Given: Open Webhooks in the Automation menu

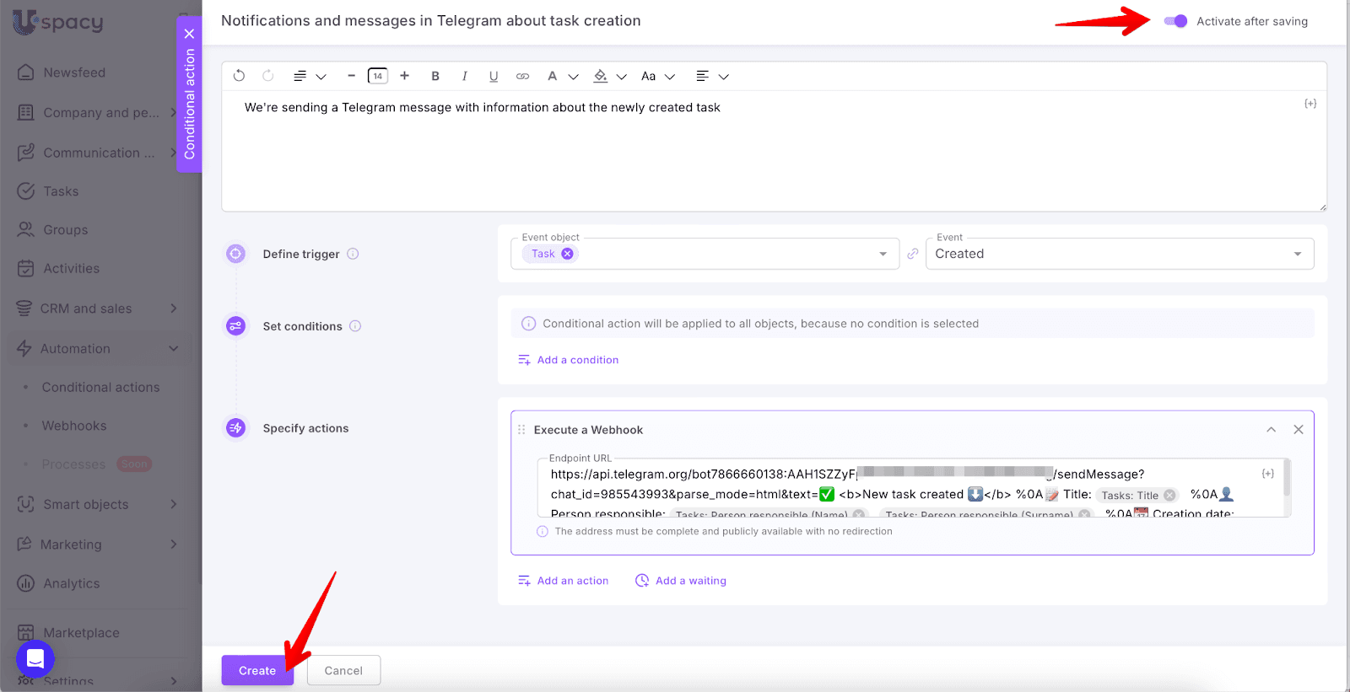Looking at the screenshot, I should click(74, 426).
